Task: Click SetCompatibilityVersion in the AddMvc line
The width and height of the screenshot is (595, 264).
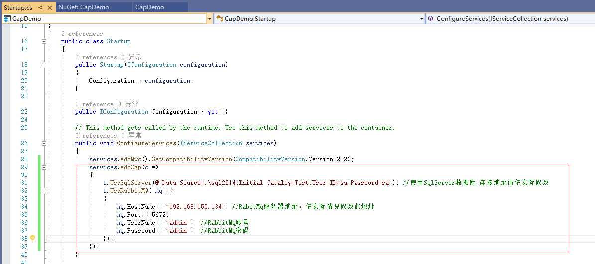Action: pyautogui.click(x=192, y=159)
